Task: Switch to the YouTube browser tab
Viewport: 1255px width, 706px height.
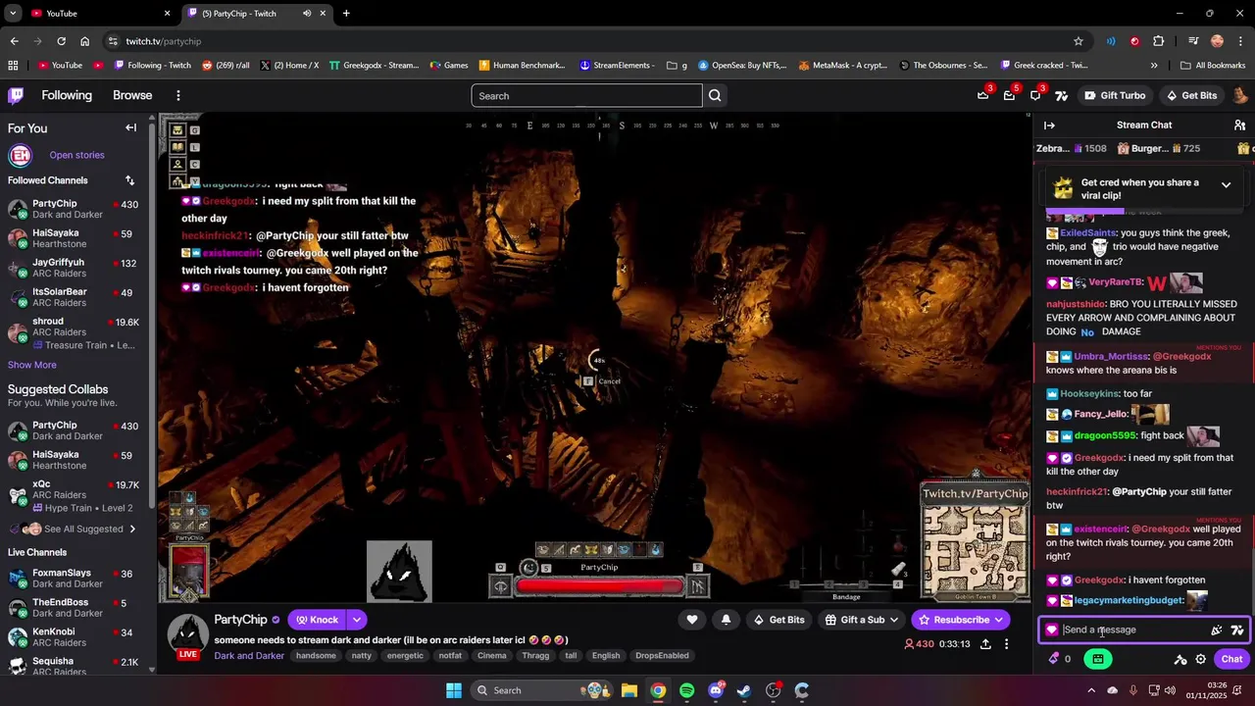Action: [100, 13]
